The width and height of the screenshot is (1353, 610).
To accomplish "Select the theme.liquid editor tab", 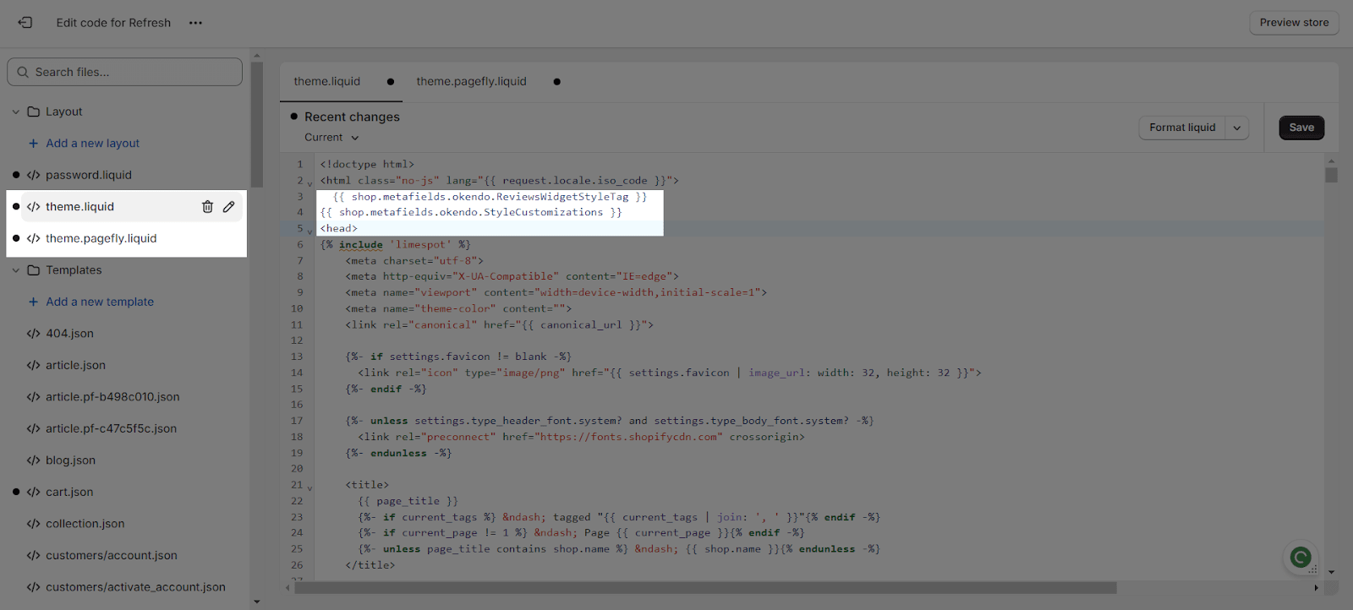I will pyautogui.click(x=327, y=82).
